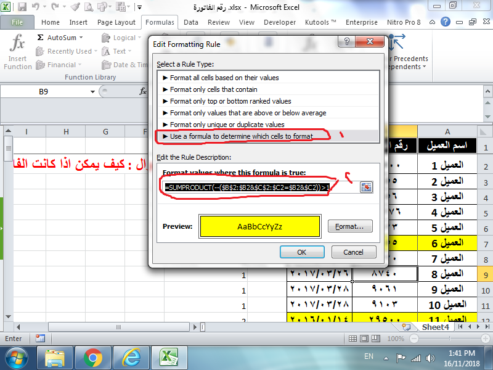Switch to the Data tab

191,22
